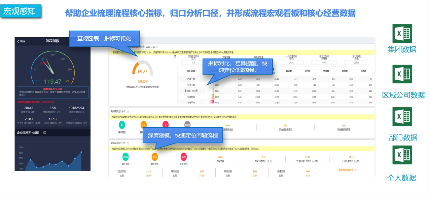This screenshot has height=197, width=429.
Task: Sort by the 沟通数 column header
Action: [363, 71]
